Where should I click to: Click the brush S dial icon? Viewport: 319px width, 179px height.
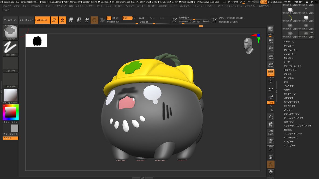coord(174,20)
